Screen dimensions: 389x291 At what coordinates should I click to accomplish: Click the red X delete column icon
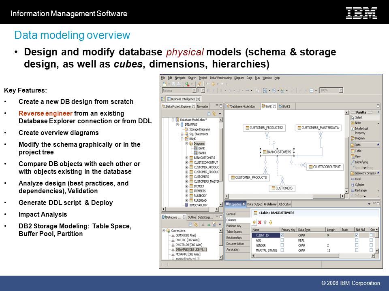[x=259, y=222]
